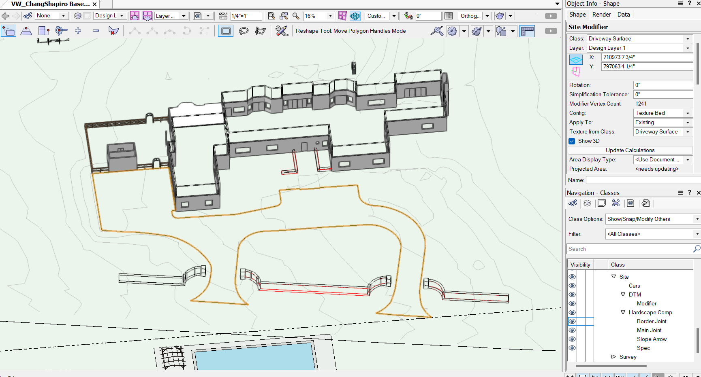Switch to the Render tab in Object Info
This screenshot has height=377, width=701.
click(x=601, y=14)
